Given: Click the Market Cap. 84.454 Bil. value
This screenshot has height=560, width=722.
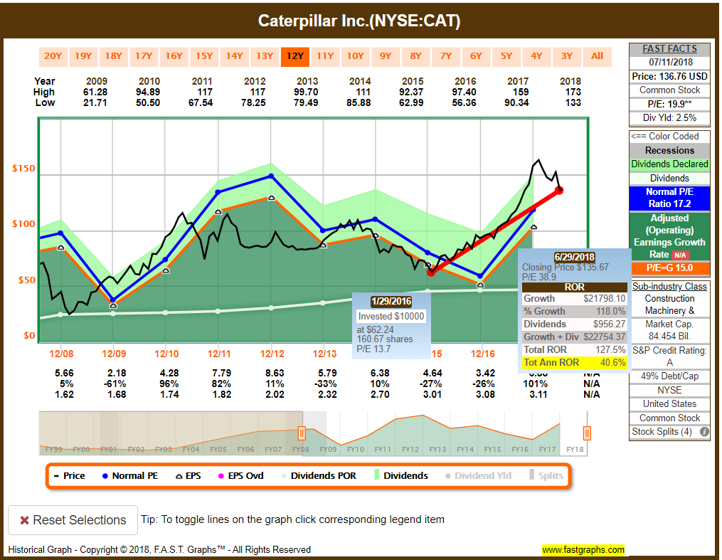Looking at the screenshot, I should click(x=669, y=330).
